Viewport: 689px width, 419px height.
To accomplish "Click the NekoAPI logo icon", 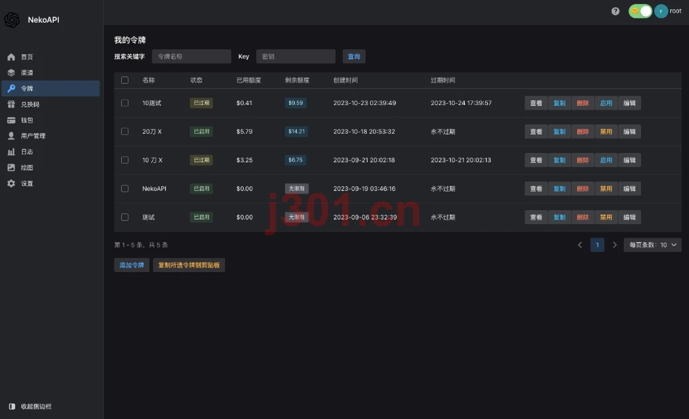I will pyautogui.click(x=12, y=20).
